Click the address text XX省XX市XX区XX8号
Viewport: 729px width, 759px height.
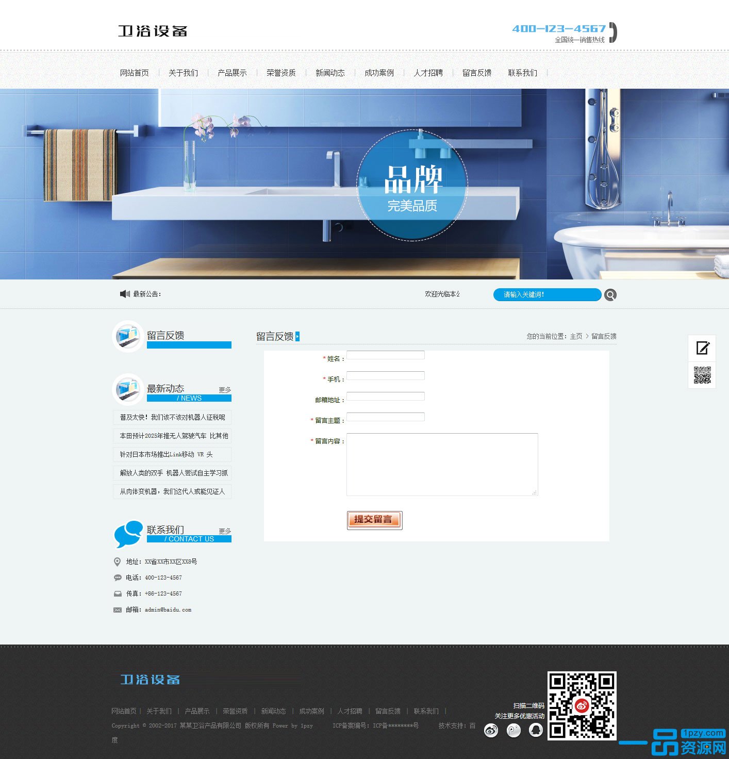171,562
